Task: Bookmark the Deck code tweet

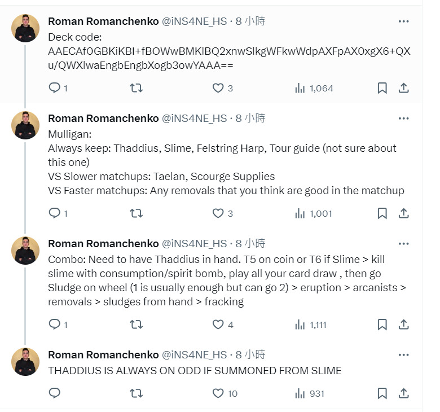Action: [x=382, y=88]
